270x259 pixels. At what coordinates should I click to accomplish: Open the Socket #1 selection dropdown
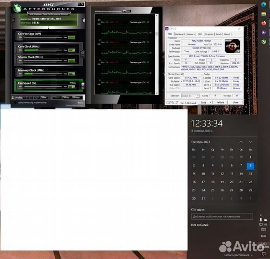190,96
